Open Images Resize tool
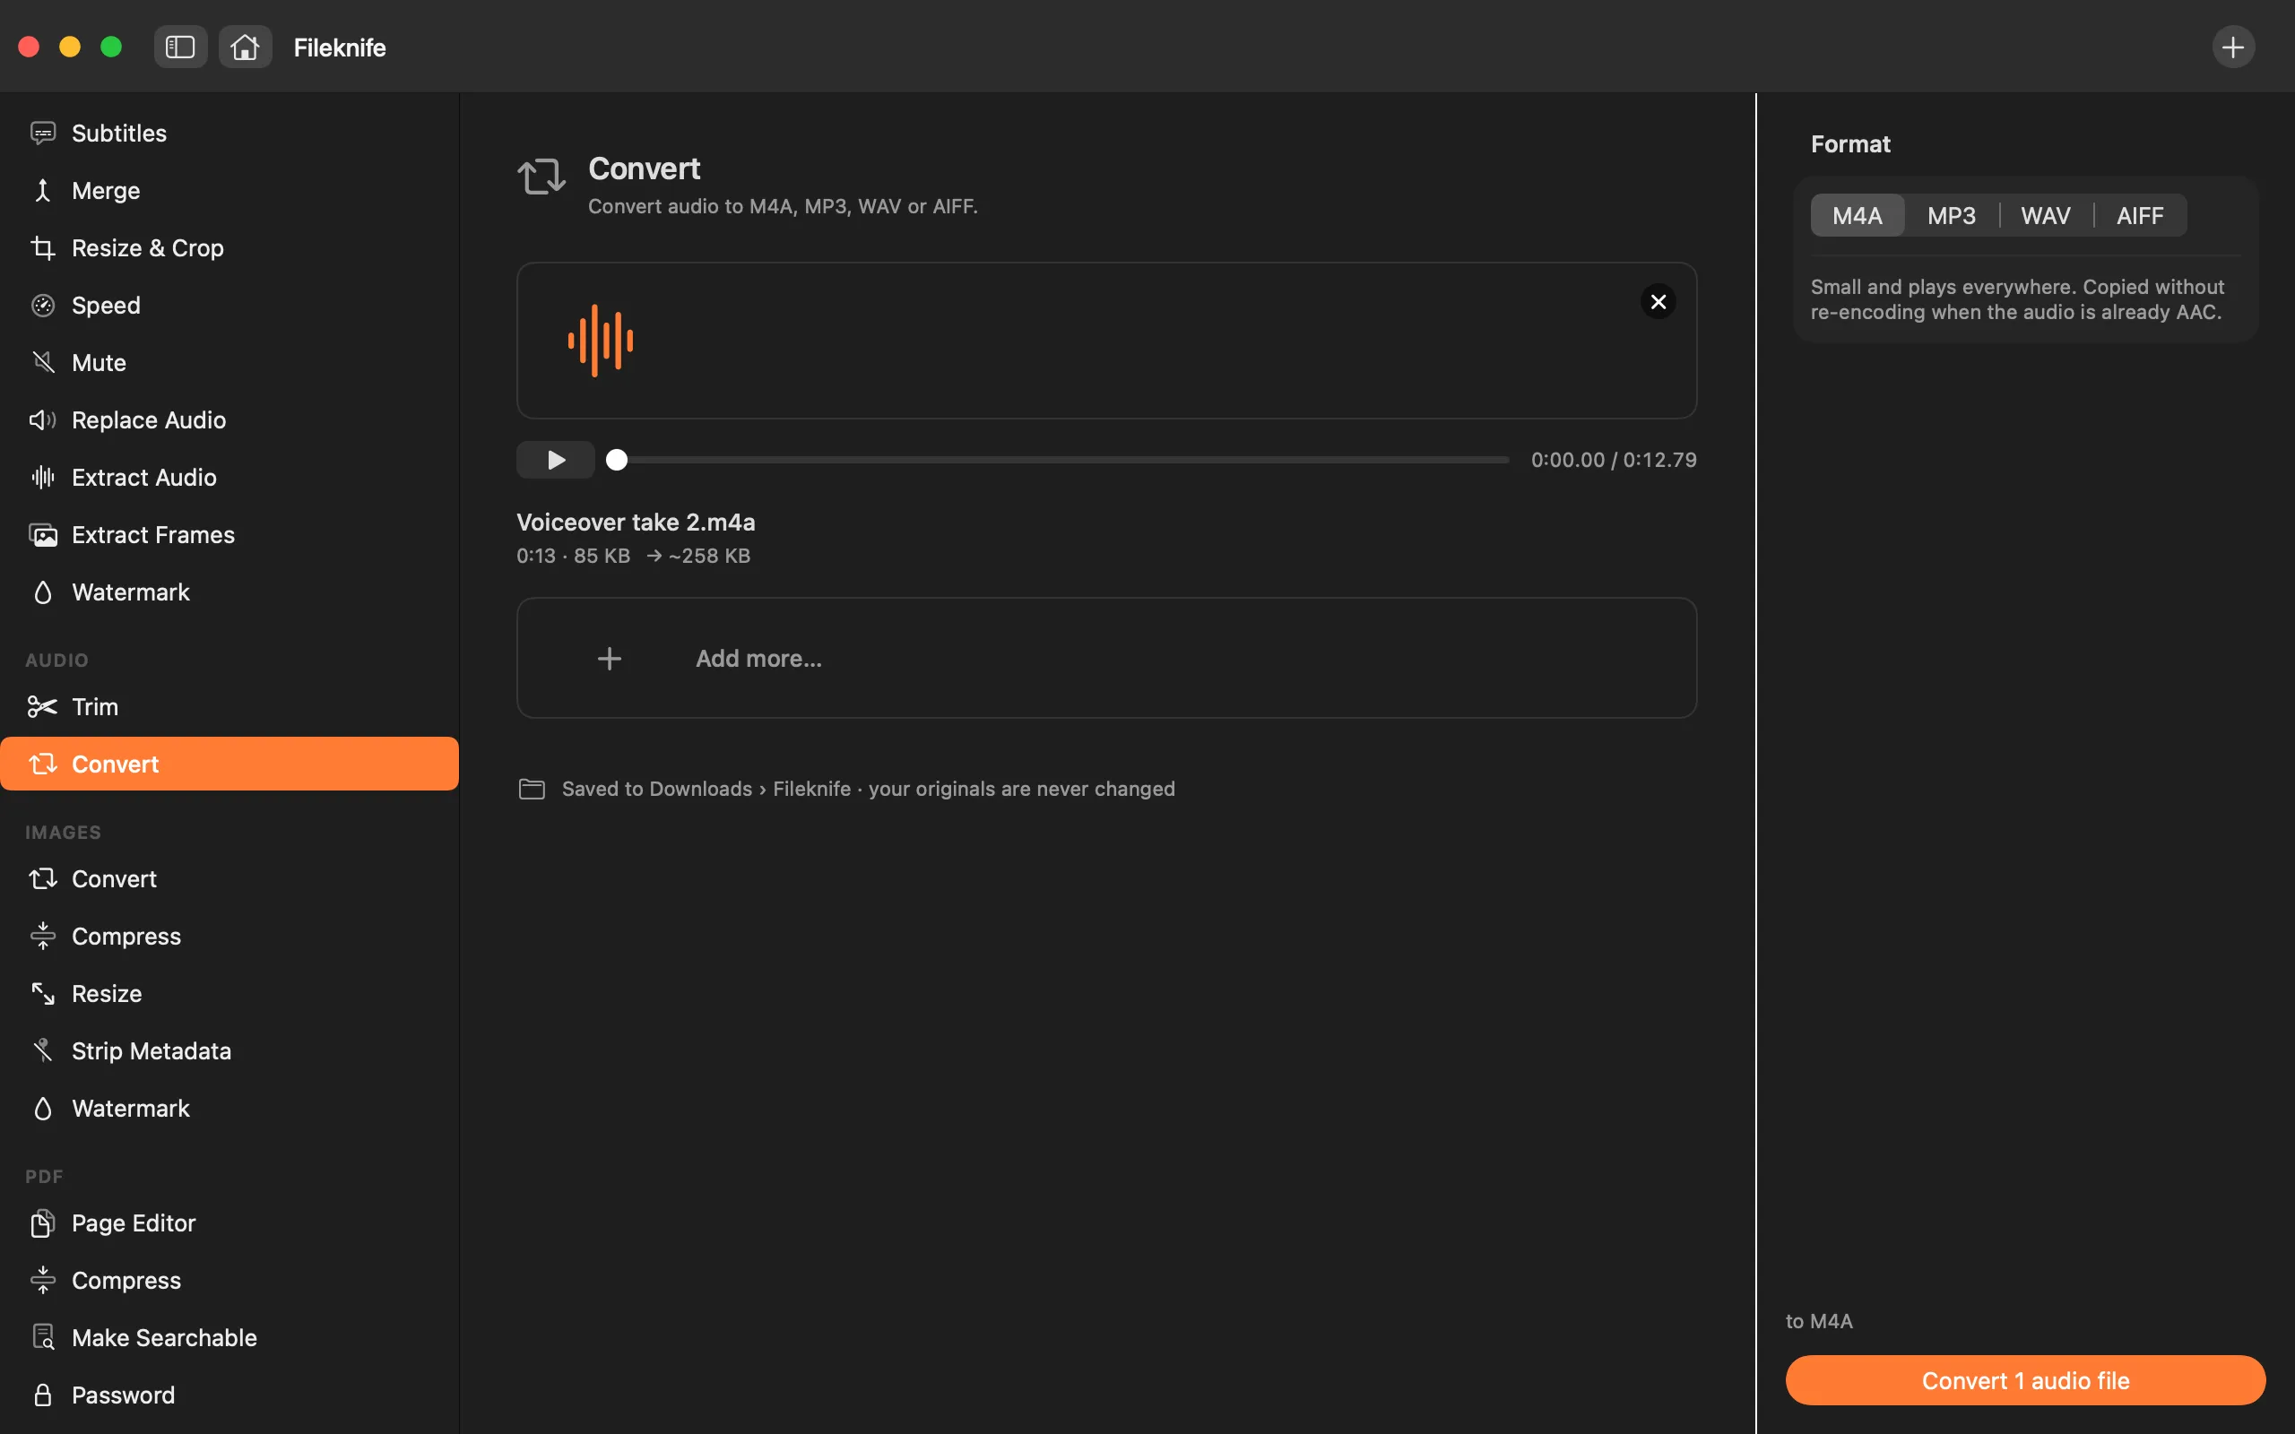The height and width of the screenshot is (1434, 2295). 229,994
